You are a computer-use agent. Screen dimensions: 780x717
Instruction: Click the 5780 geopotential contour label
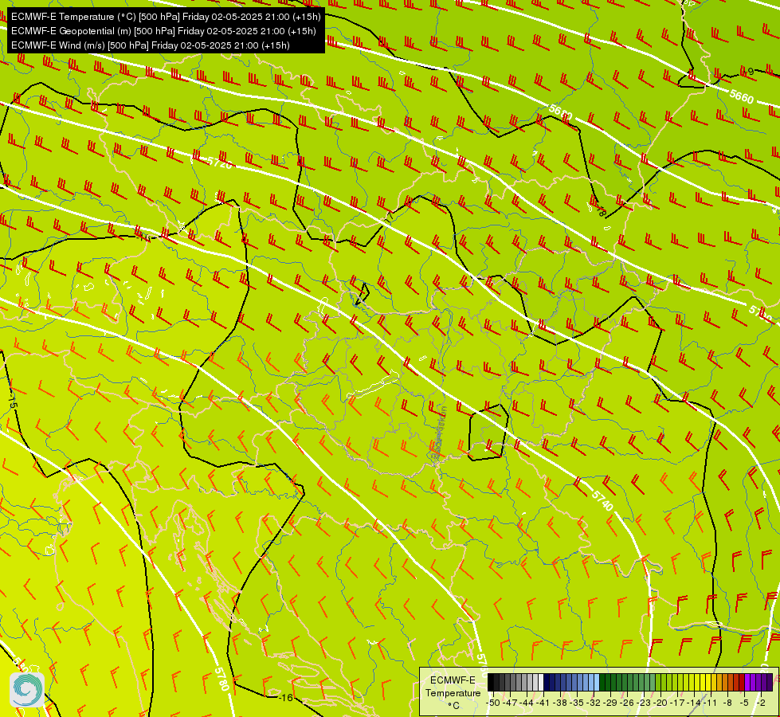click(x=221, y=679)
